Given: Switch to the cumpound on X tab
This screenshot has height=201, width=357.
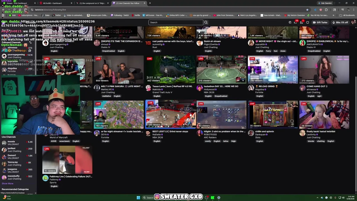Looking at the screenshot, I should click(92, 3).
